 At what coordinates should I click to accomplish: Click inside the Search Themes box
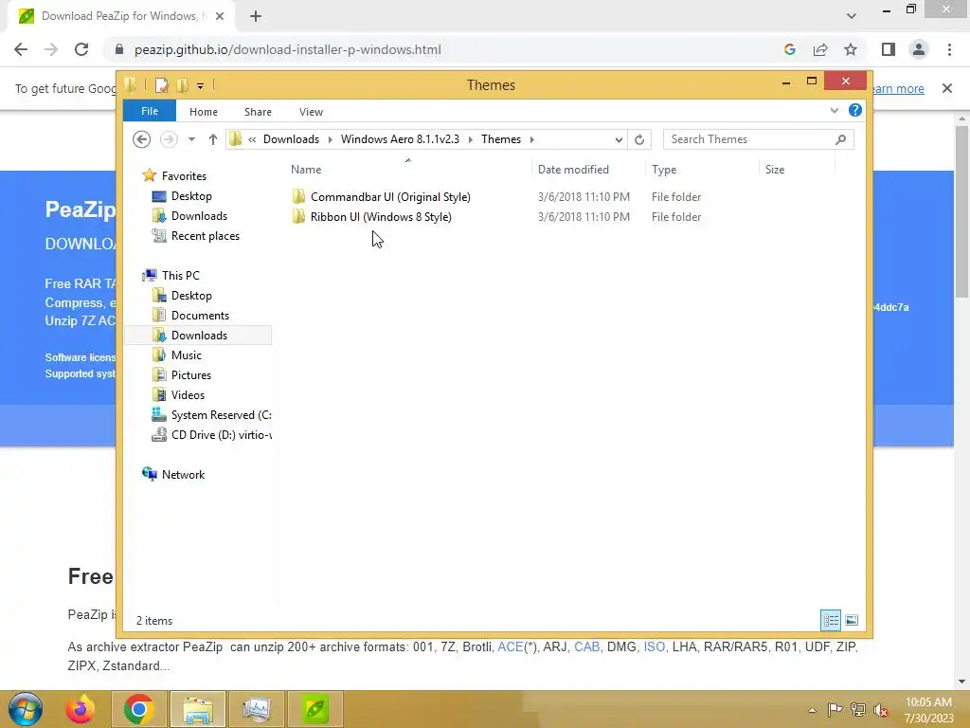(x=748, y=139)
